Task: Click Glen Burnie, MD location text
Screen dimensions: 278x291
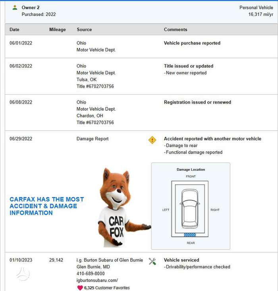Action: (x=93, y=267)
